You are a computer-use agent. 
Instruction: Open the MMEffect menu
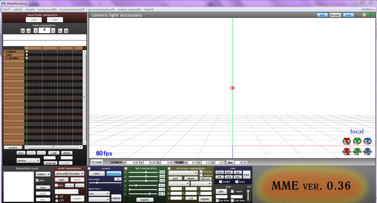point(368,10)
